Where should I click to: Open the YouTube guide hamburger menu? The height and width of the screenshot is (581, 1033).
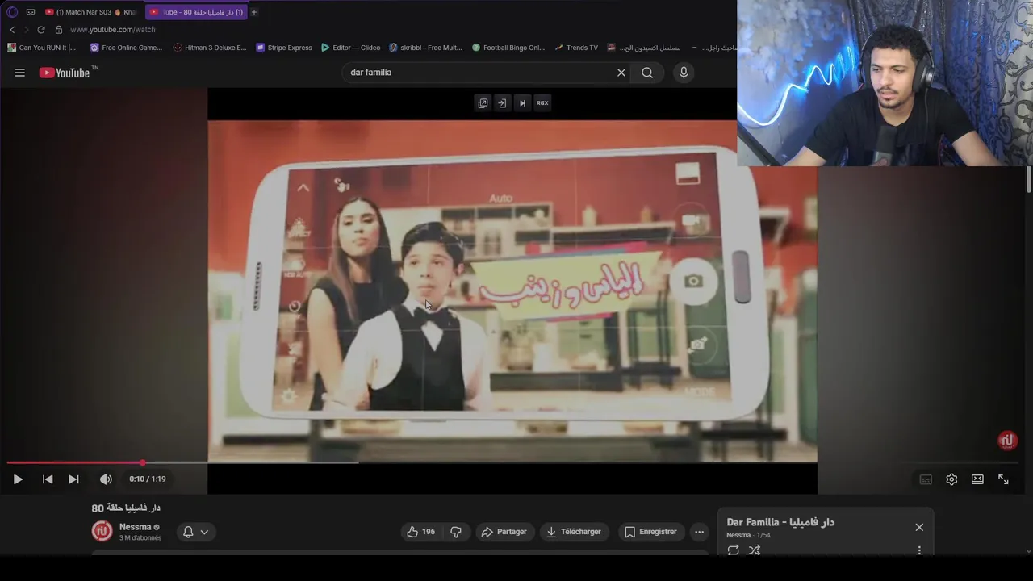(19, 73)
